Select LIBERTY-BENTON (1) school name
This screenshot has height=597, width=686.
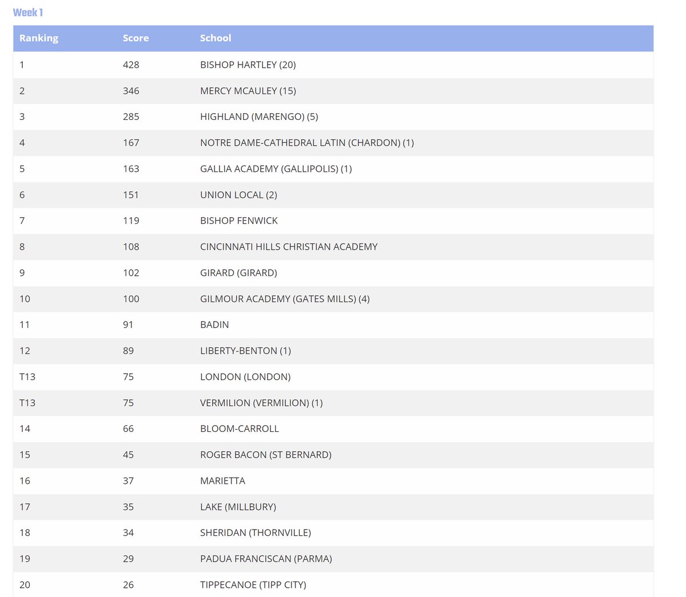point(245,351)
